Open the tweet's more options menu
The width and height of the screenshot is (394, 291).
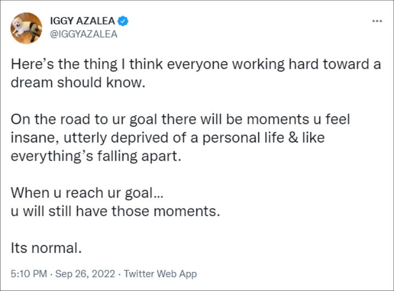[377, 21]
